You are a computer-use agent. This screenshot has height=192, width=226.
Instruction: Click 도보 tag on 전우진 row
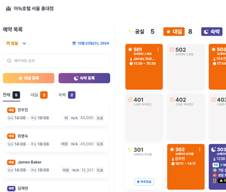[x=100, y=118]
